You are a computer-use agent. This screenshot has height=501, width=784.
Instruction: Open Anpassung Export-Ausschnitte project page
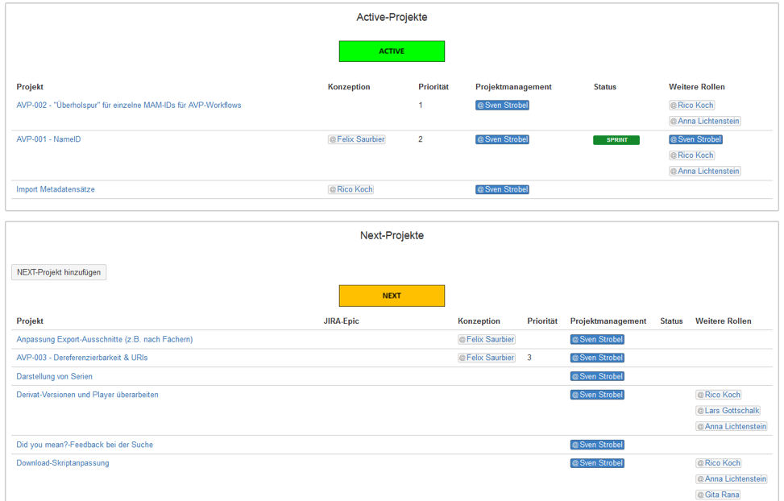pos(105,339)
